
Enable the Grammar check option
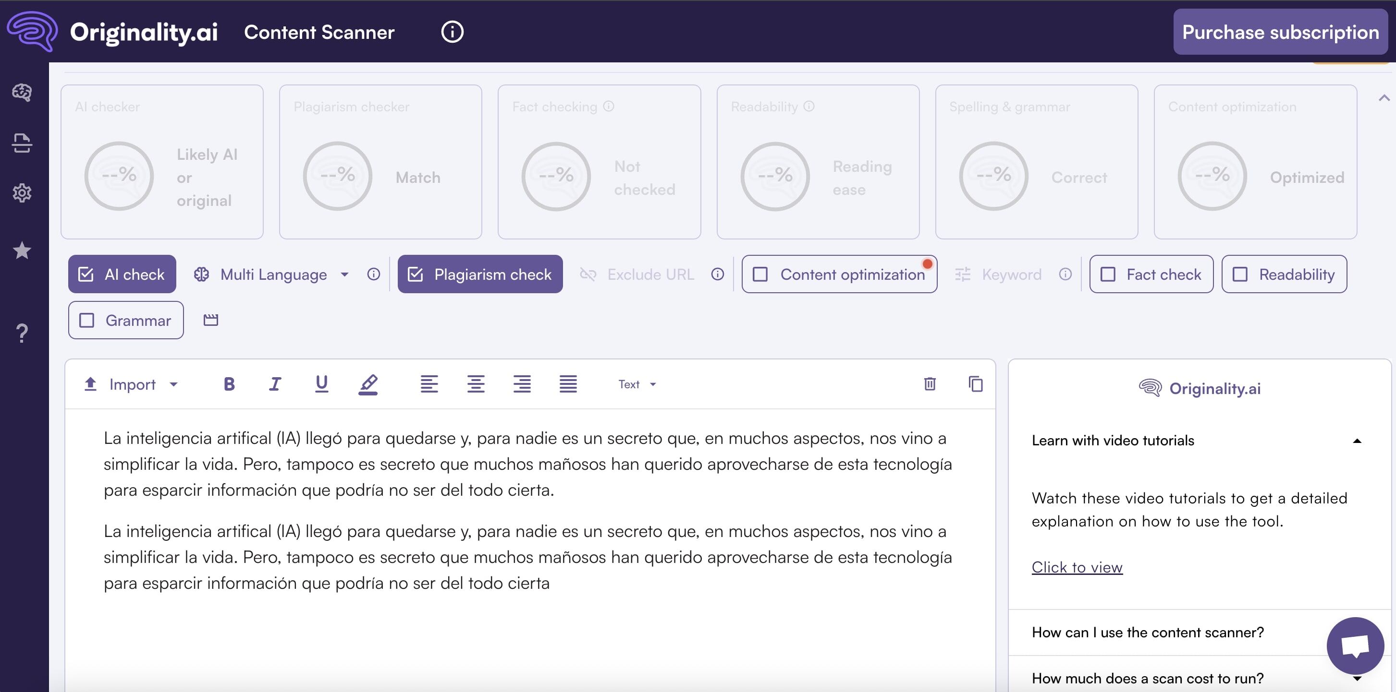point(125,320)
